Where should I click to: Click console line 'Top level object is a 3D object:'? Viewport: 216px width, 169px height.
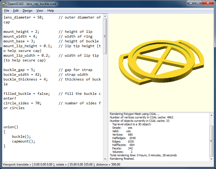coord(132,124)
